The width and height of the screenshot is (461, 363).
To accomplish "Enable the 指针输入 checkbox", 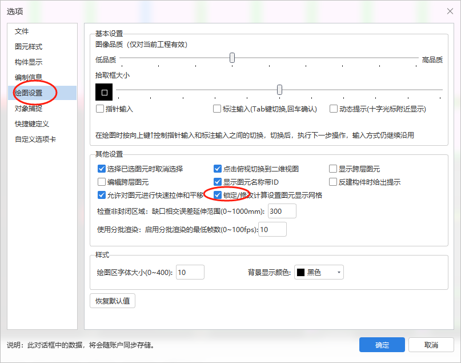I will pos(100,109).
